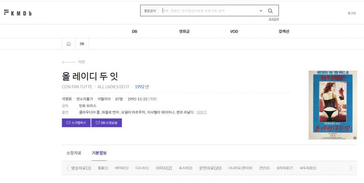
Task: Switch to the 소장자료 tab
Action: click(x=73, y=153)
